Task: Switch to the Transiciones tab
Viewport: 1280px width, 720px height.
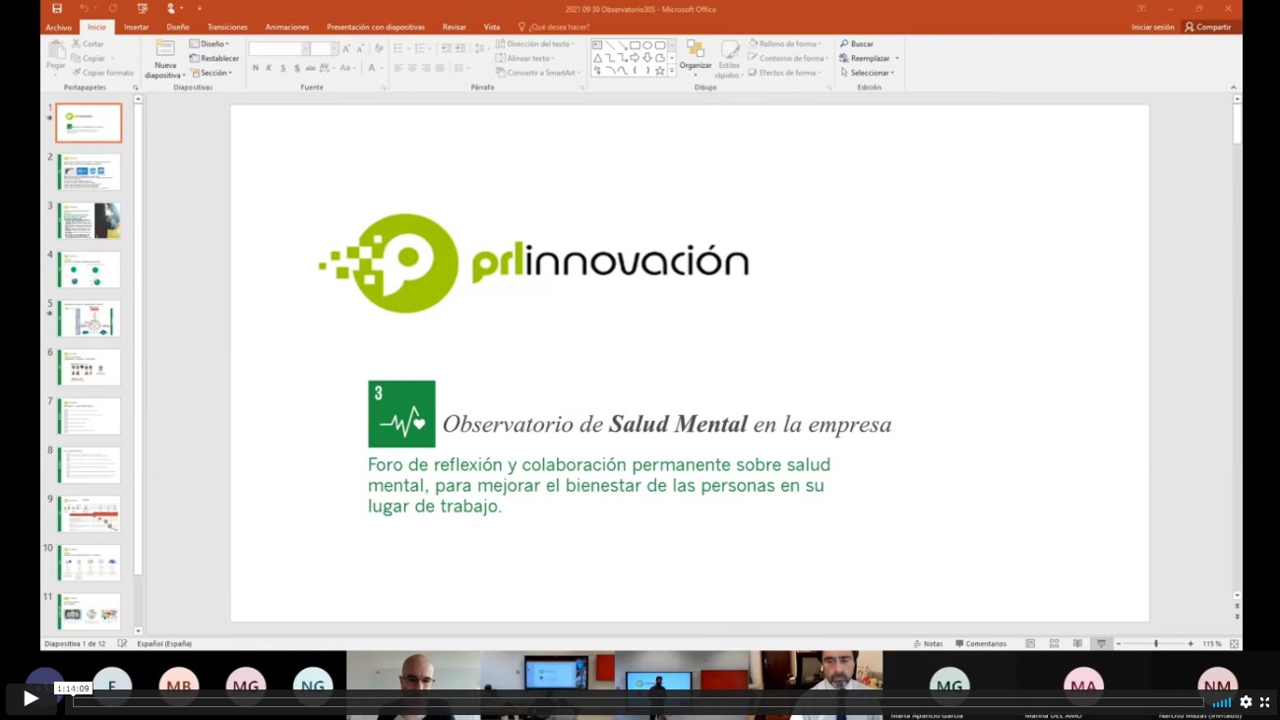Action: tap(227, 28)
